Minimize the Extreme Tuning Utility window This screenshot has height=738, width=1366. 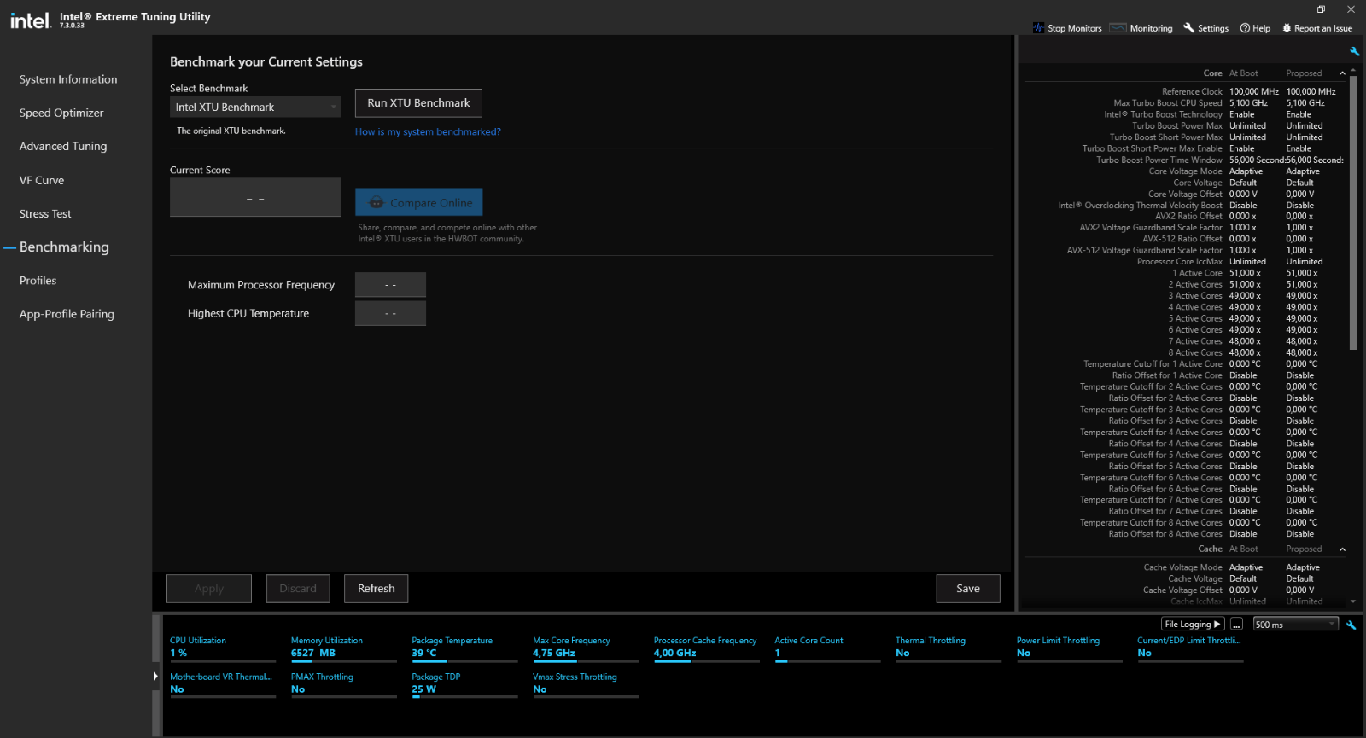[x=1291, y=9]
